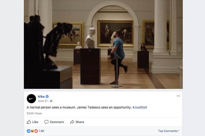The height and width of the screenshot is (136, 205).
Task: Click the speech bubble Comment icon
Action: pyautogui.click(x=46, y=122)
